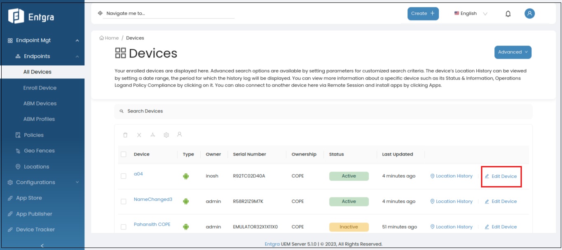562x250 pixels.
Task: Open notifications bell icon
Action: click(508, 14)
